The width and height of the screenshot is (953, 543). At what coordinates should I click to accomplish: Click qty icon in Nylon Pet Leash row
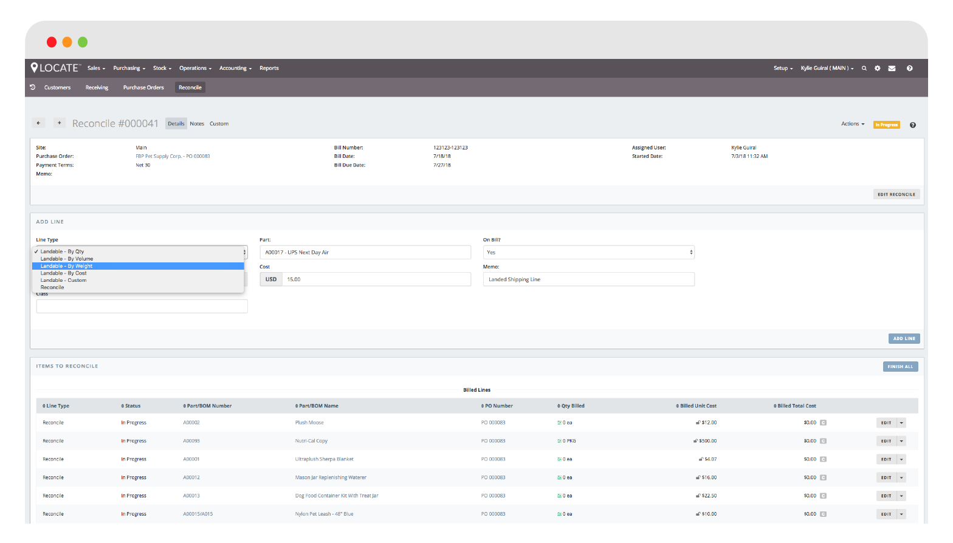[x=559, y=514]
